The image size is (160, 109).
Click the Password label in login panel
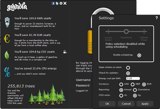click(x=83, y=85)
